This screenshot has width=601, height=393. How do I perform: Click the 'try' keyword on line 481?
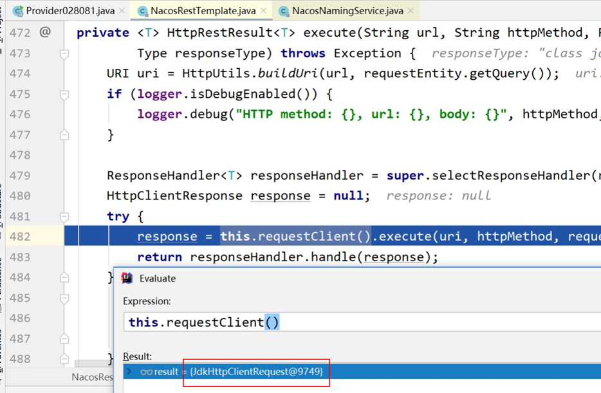pos(118,217)
